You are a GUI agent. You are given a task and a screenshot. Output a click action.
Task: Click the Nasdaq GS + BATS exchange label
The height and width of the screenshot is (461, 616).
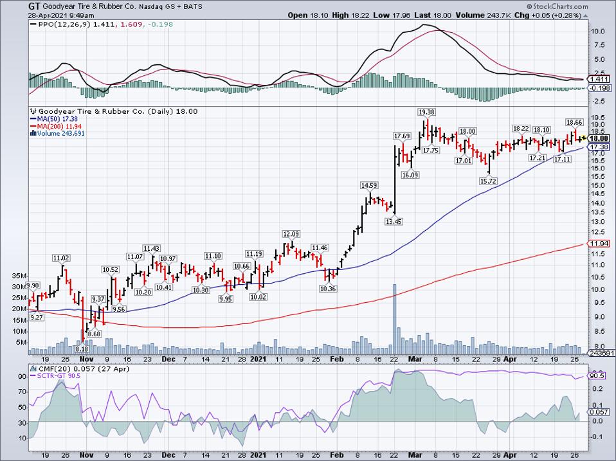pyautogui.click(x=171, y=6)
